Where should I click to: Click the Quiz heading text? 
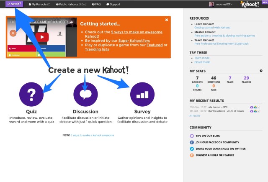(31, 112)
